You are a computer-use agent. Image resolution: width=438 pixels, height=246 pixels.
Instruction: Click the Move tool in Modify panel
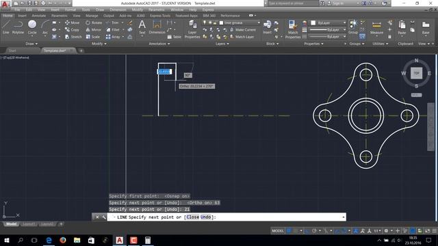(72, 23)
